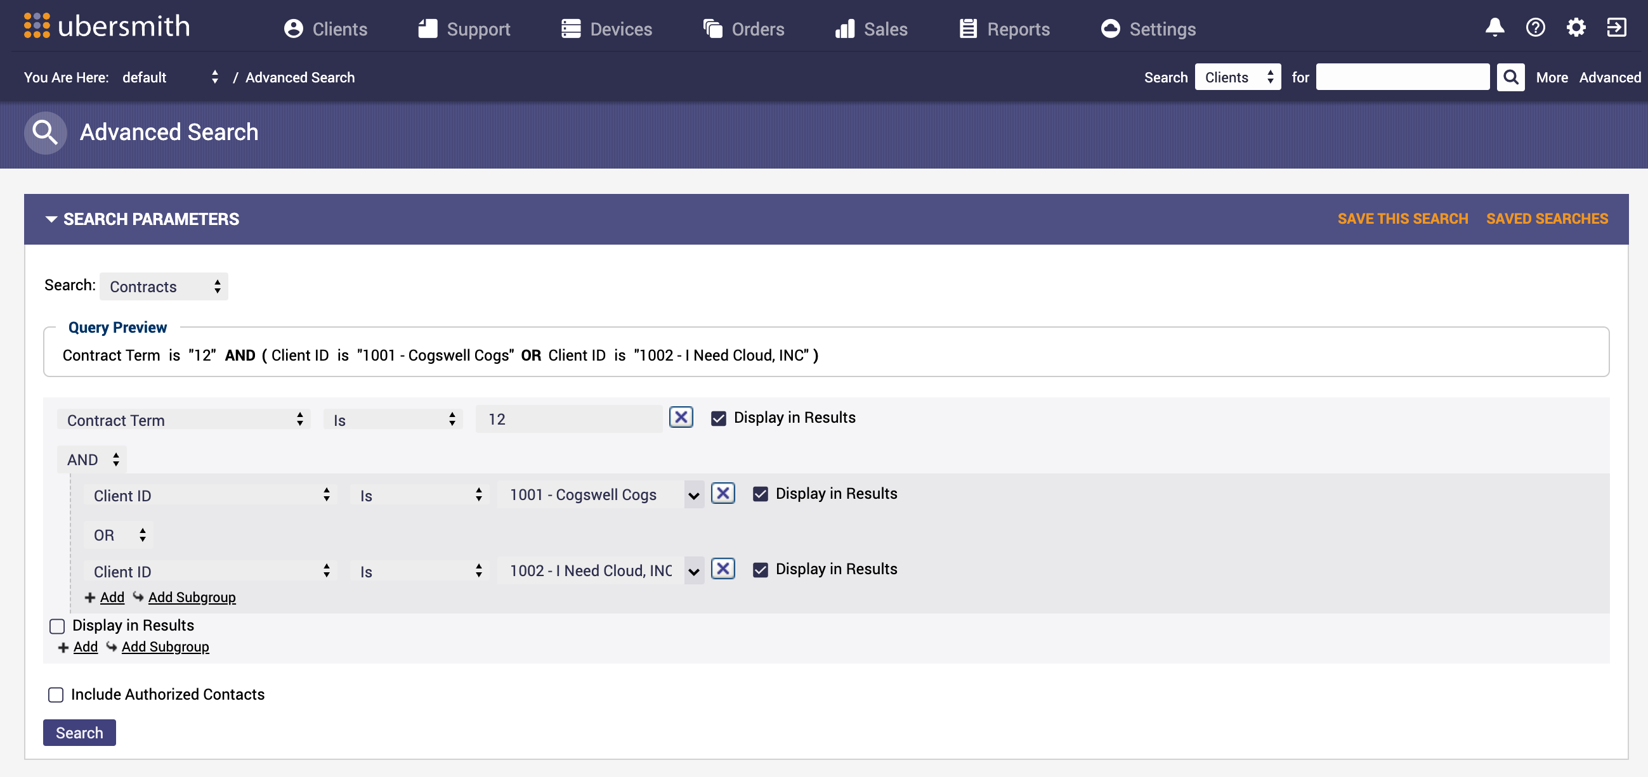Viewport: 1648px width, 777px height.
Task: Delete the 1002 - I Need Cloud condition
Action: 723,568
